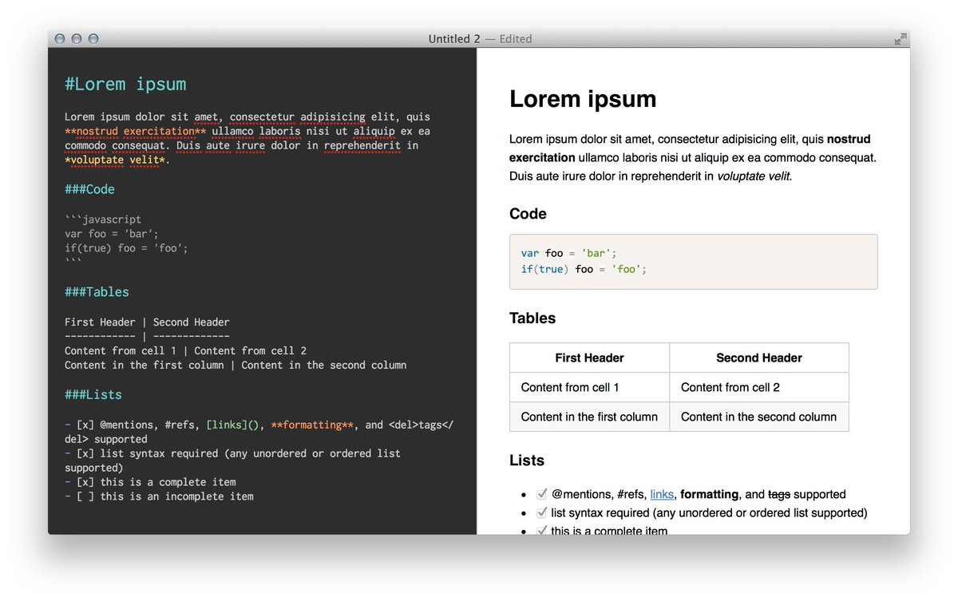Select the "Content in the second column" table cell
The image size is (958, 601).
[759, 417]
